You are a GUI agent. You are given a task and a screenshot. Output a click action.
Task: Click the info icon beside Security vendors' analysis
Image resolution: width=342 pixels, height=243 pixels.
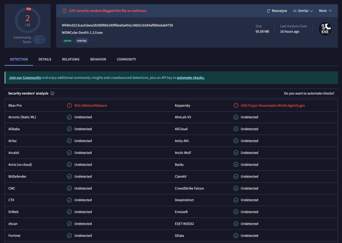pos(52,93)
